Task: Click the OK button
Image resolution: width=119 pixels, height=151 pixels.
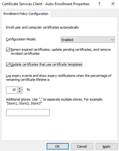Action: 58,146
